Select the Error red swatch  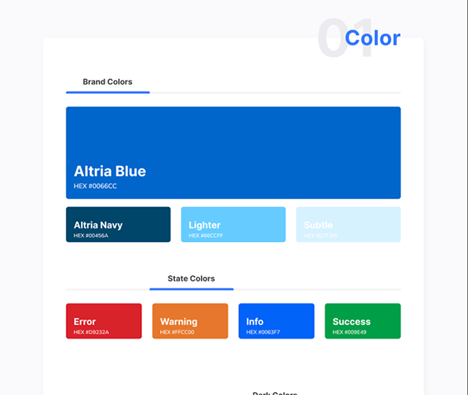pos(104,321)
